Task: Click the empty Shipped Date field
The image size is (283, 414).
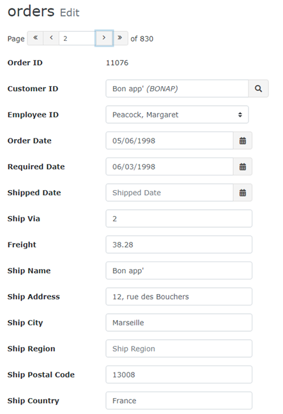Action: pos(169,193)
